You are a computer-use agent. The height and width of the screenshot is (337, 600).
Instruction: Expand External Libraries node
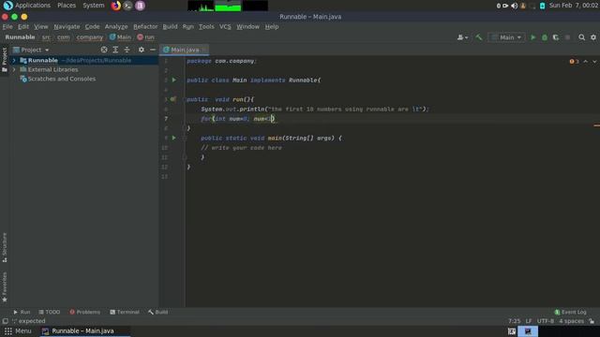14,69
